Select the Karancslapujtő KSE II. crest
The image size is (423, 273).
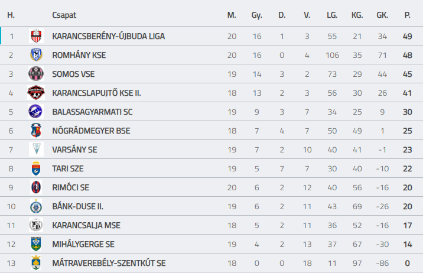click(x=36, y=93)
